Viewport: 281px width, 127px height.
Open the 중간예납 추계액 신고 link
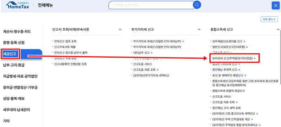tap(225, 70)
